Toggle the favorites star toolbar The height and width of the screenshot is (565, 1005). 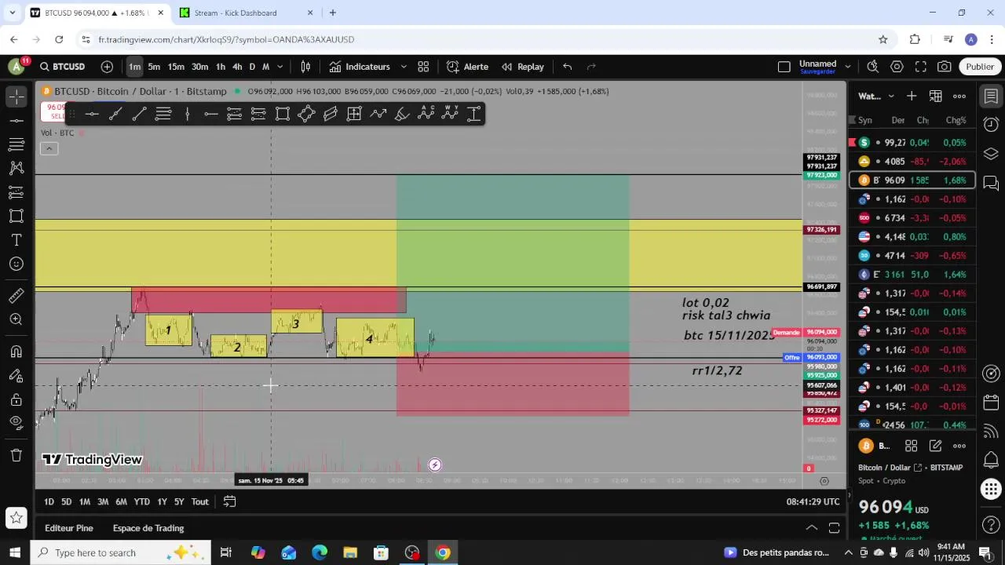(x=16, y=517)
